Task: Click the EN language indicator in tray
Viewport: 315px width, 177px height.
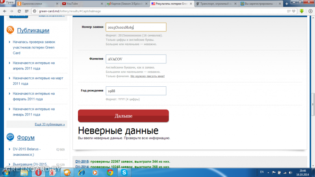Action: pyautogui.click(x=262, y=172)
